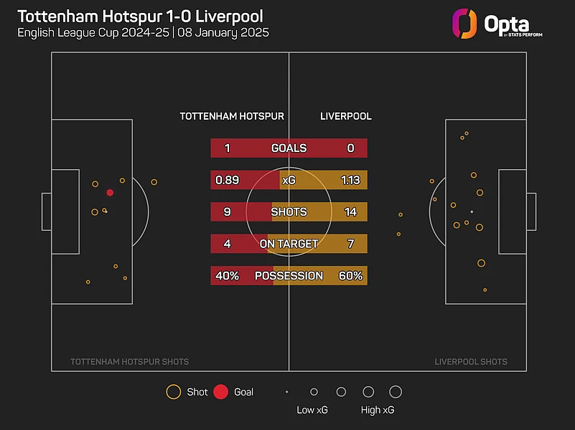
Task: Click the GOALS stat bar
Action: pos(289,148)
